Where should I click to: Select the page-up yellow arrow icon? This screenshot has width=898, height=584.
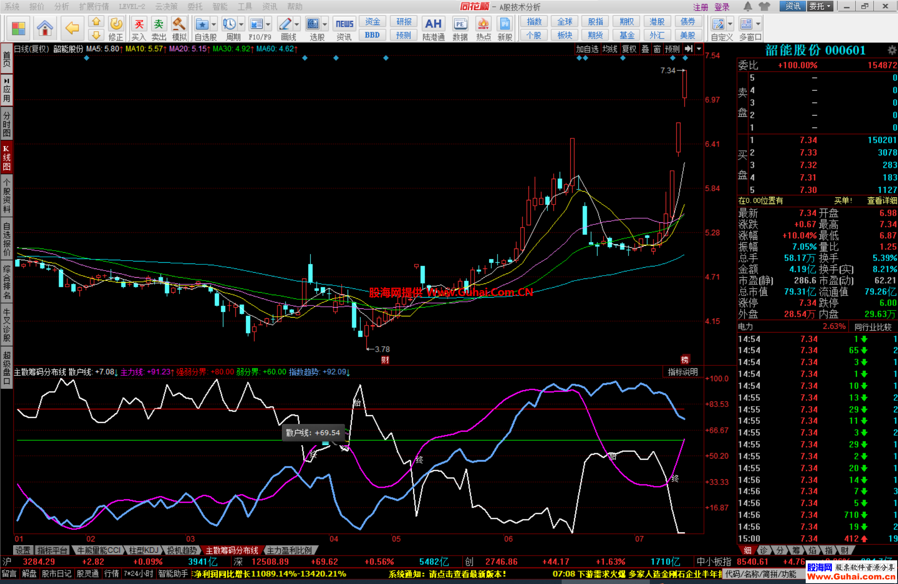pyautogui.click(x=96, y=22)
